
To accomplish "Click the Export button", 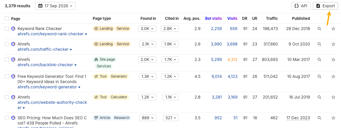I will [x=325, y=6].
